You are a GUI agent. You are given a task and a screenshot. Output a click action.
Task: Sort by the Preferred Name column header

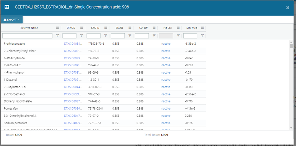(x=29, y=28)
